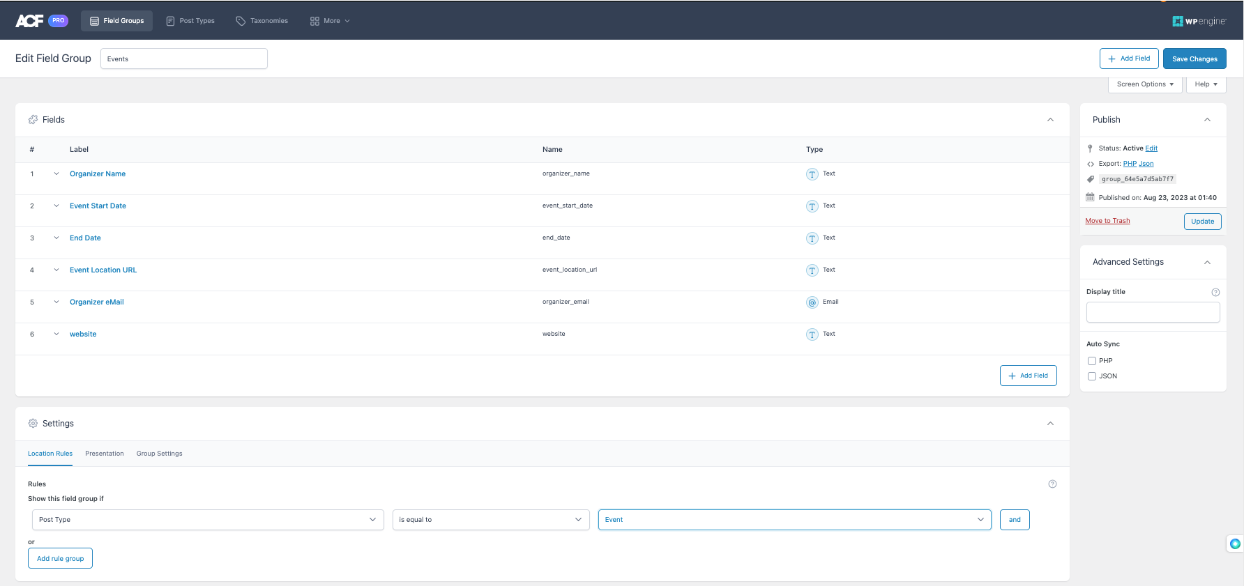Viewport: 1244px width, 586px height.
Task: Click the Settings panel gear icon
Action: pos(33,424)
